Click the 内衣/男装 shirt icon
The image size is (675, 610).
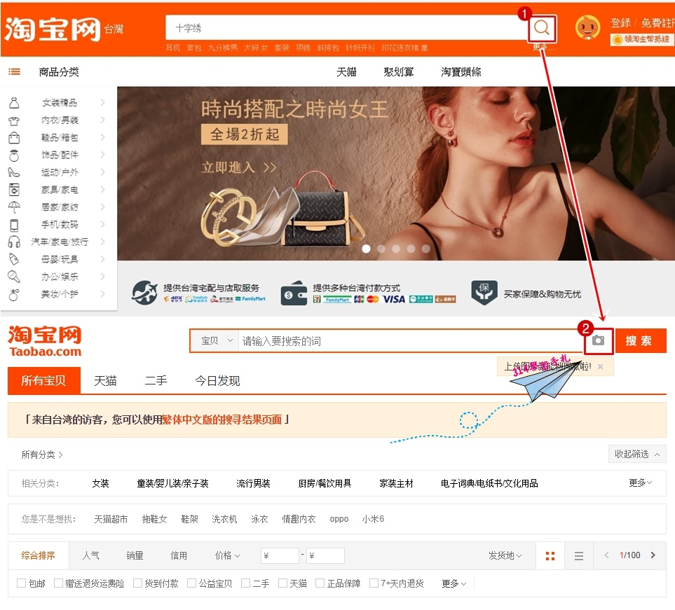pos(14,120)
